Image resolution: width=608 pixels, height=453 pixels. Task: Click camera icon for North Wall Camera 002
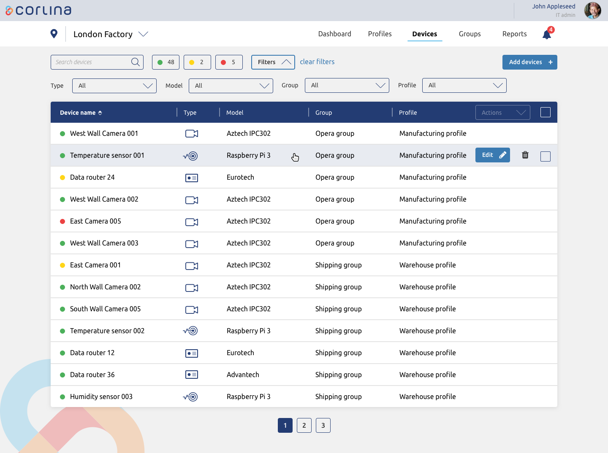pos(192,288)
